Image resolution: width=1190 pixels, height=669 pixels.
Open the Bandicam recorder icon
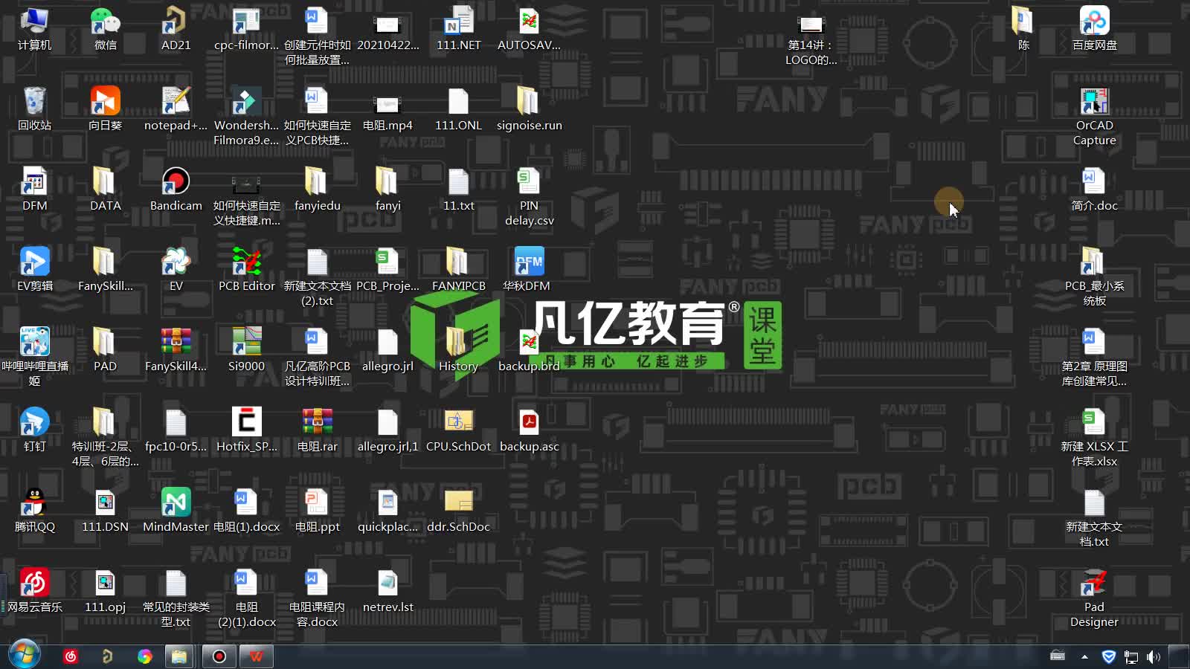(x=176, y=183)
